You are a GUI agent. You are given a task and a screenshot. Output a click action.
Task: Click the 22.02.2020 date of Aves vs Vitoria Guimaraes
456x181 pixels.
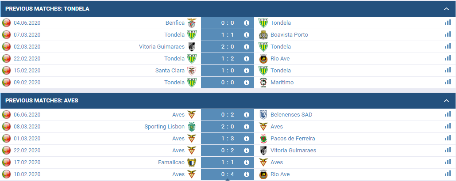click(27, 151)
